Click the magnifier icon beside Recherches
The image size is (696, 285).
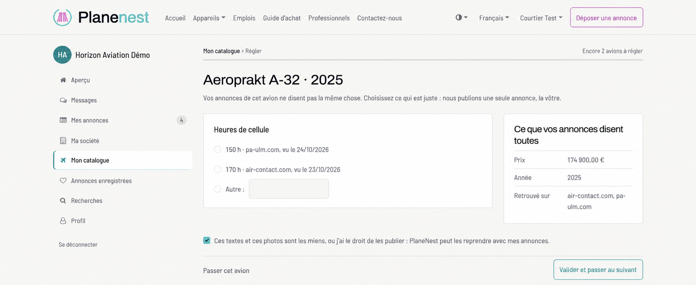(x=63, y=201)
